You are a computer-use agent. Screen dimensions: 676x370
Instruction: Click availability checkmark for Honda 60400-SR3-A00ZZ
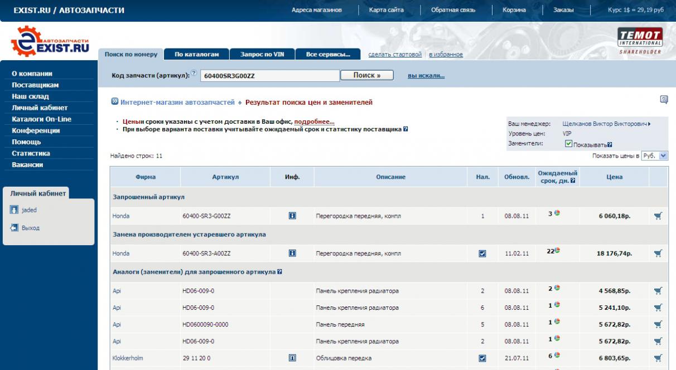pyautogui.click(x=482, y=254)
